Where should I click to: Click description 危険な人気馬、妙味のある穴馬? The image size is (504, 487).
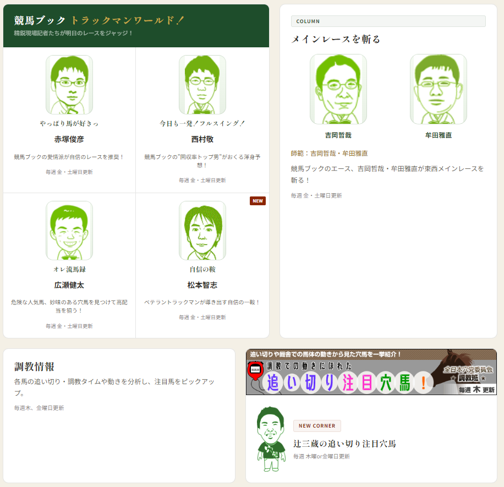tap(69, 307)
